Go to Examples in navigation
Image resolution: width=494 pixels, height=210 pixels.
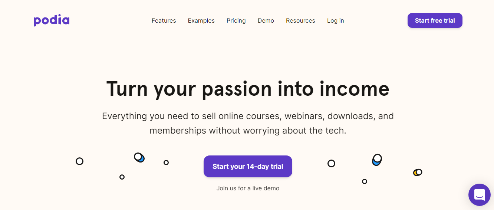coord(201,21)
